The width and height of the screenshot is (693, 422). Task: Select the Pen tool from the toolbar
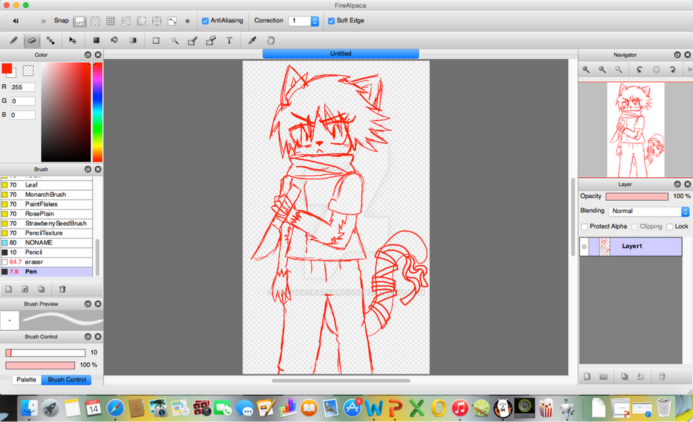(12, 41)
